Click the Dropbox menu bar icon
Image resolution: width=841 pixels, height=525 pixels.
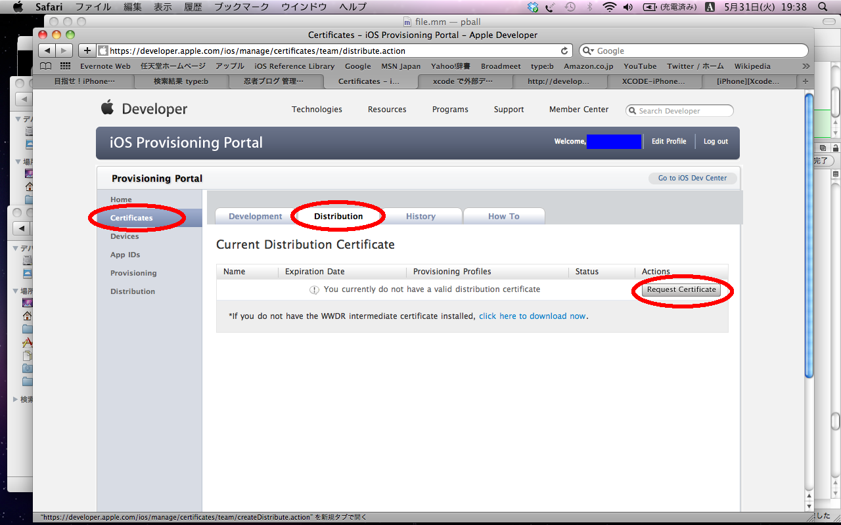point(533,7)
